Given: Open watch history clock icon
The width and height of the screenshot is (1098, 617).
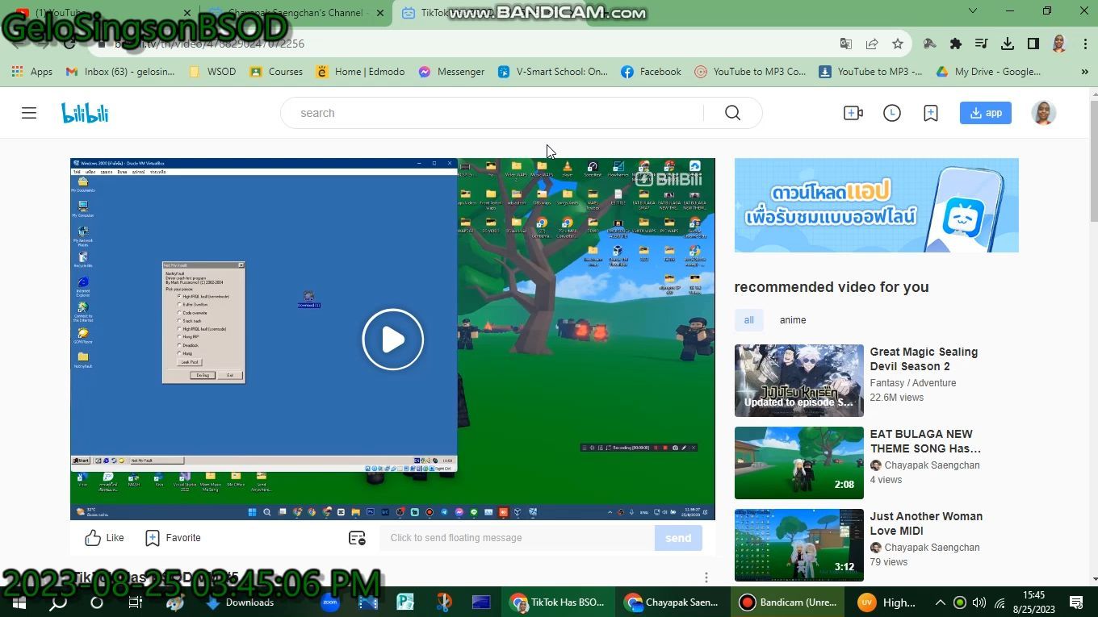Looking at the screenshot, I should (x=892, y=113).
